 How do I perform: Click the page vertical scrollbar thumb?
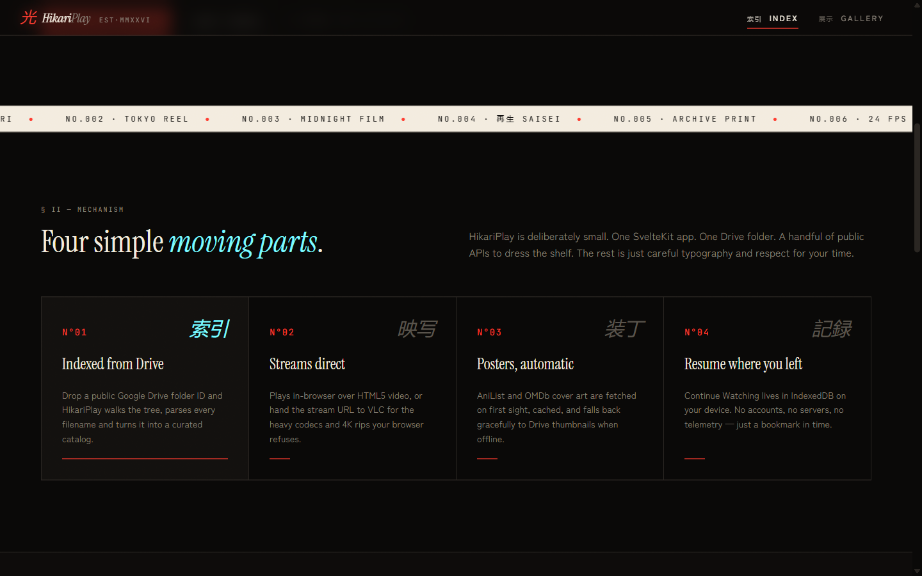pos(917,188)
